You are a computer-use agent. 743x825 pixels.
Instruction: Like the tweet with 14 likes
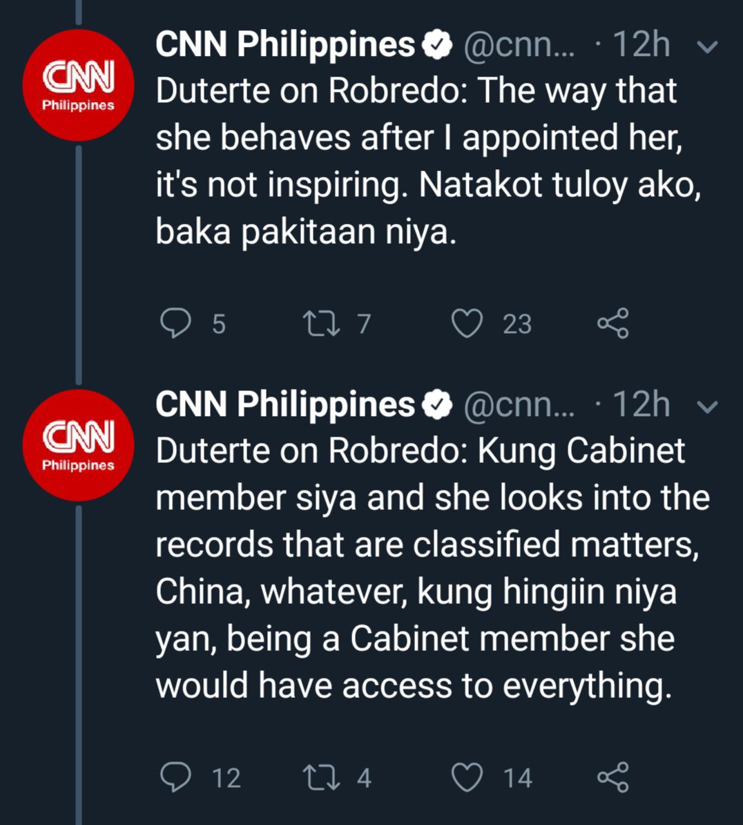coord(467,777)
